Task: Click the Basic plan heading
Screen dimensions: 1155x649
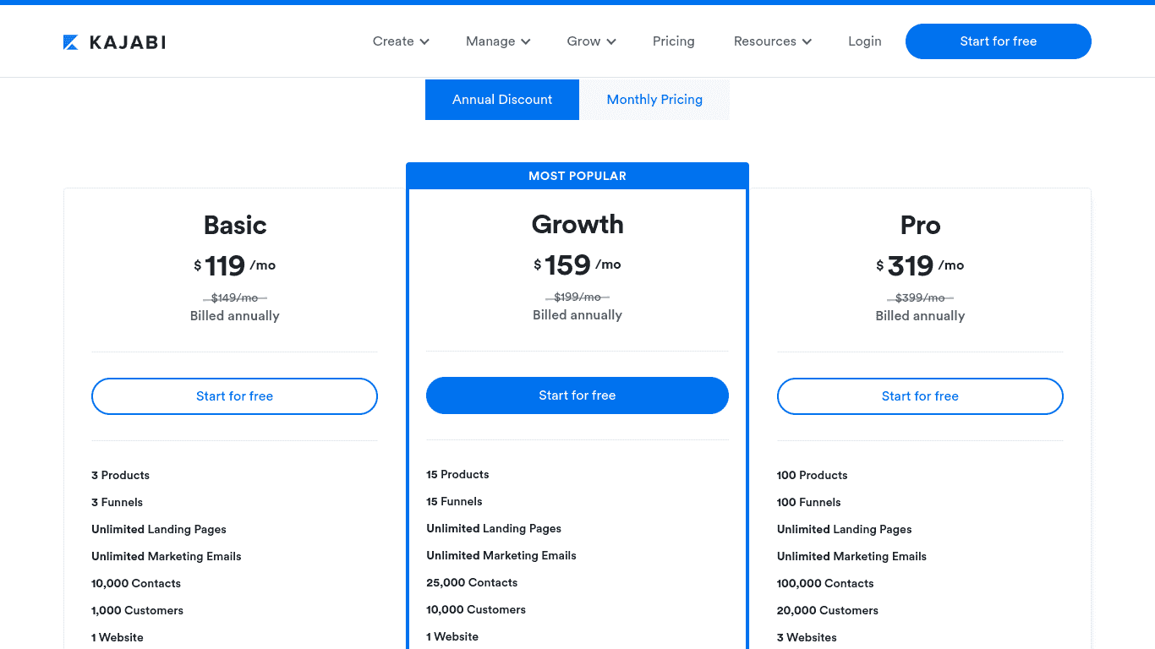Action: [235, 225]
